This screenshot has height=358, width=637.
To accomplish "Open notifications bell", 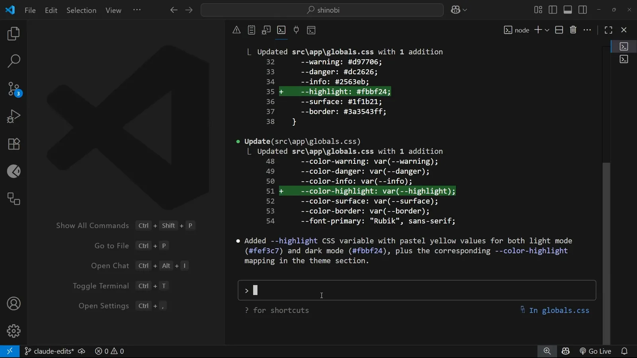I will click(x=624, y=351).
